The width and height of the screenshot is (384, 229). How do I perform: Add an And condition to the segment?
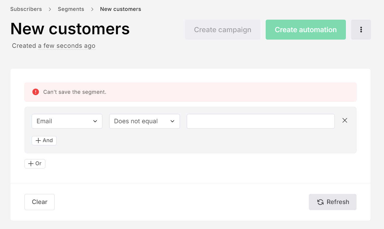[x=44, y=141]
